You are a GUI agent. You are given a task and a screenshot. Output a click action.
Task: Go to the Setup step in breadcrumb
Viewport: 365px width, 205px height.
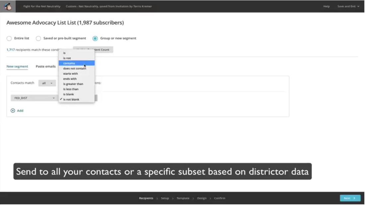(x=165, y=198)
